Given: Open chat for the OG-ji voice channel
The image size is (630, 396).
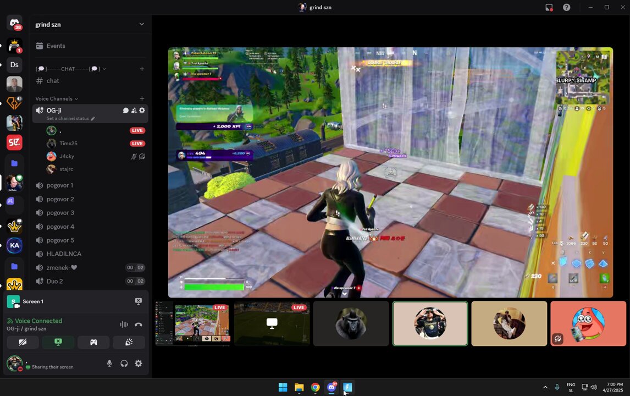Looking at the screenshot, I should pos(126,110).
